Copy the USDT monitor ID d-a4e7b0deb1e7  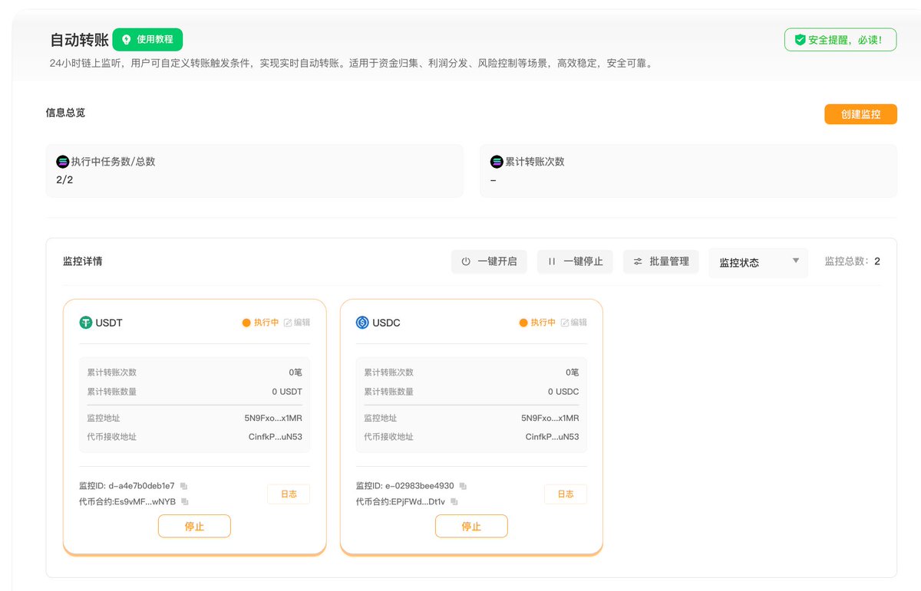(x=183, y=486)
